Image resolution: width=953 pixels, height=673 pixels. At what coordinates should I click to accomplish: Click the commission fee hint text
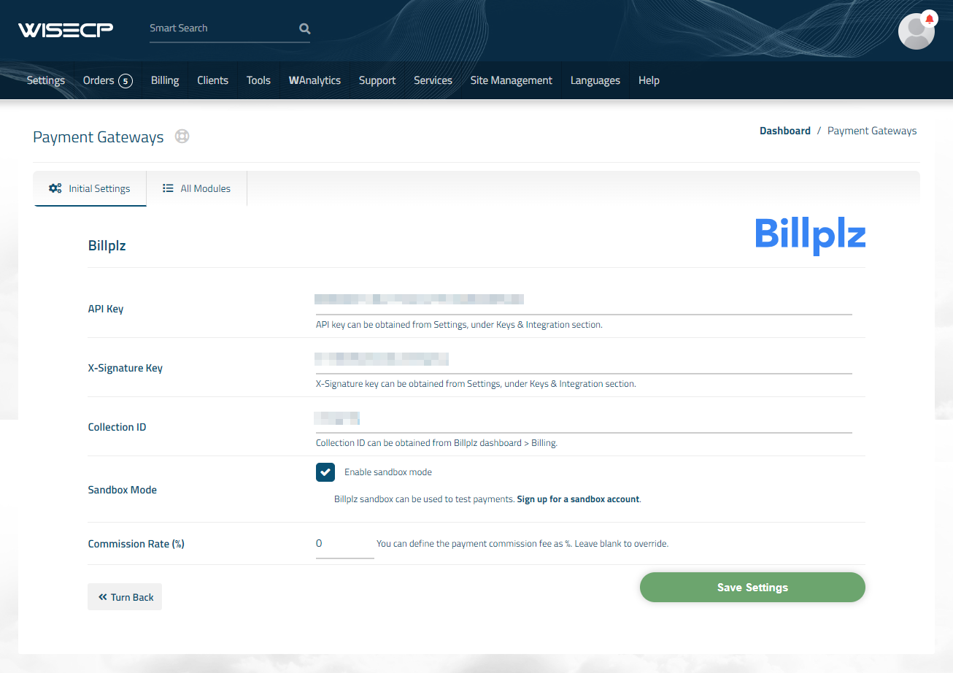(x=522, y=544)
